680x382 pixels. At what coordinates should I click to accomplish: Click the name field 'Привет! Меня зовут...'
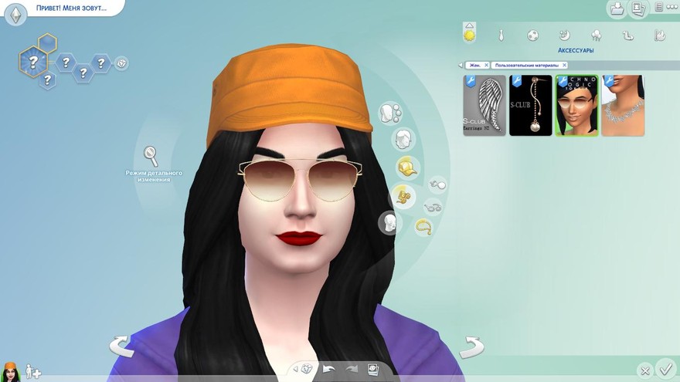[72, 8]
